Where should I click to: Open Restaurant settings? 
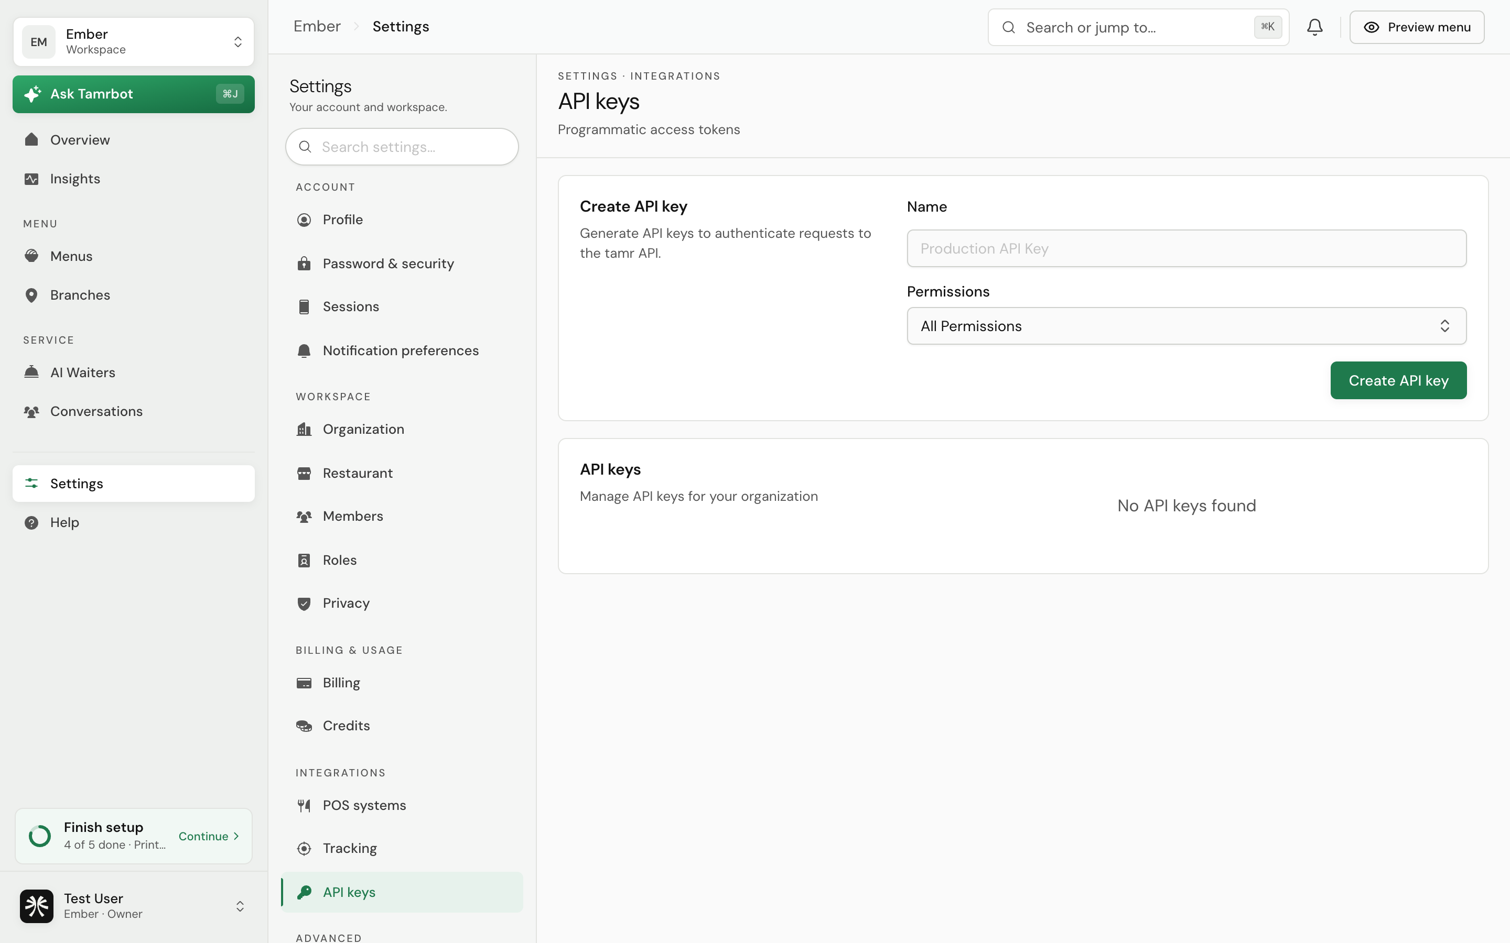pyautogui.click(x=402, y=474)
